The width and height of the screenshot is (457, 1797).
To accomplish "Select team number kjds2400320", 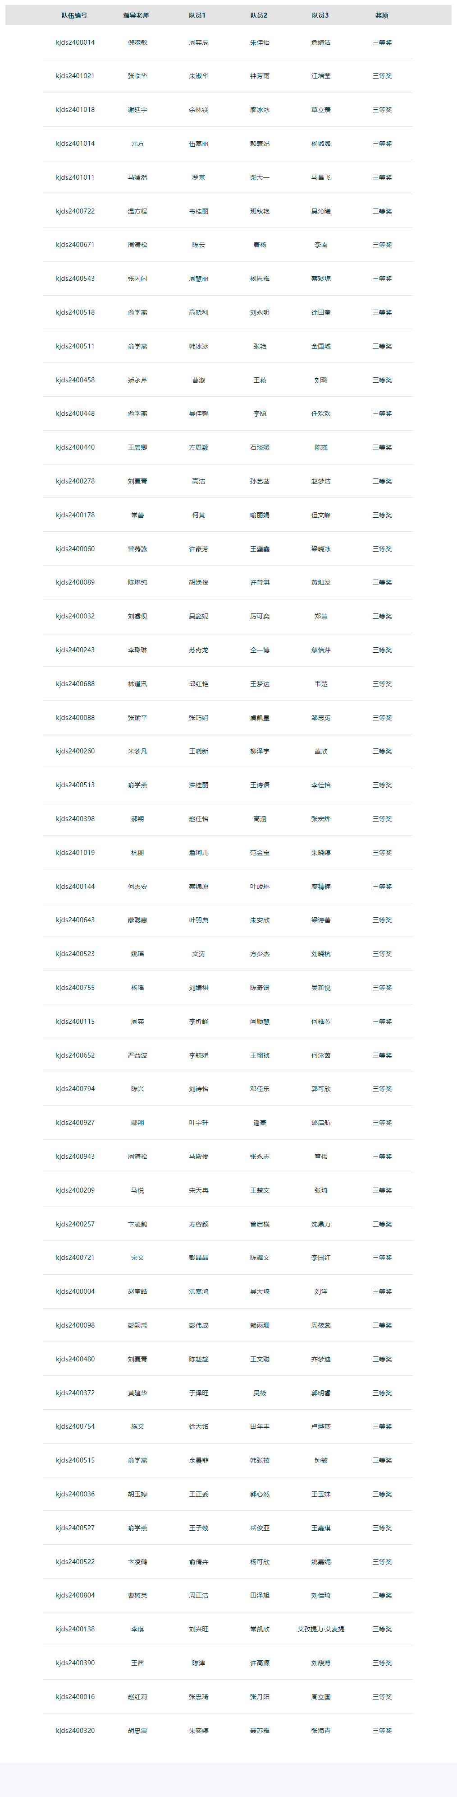I will (x=75, y=1731).
